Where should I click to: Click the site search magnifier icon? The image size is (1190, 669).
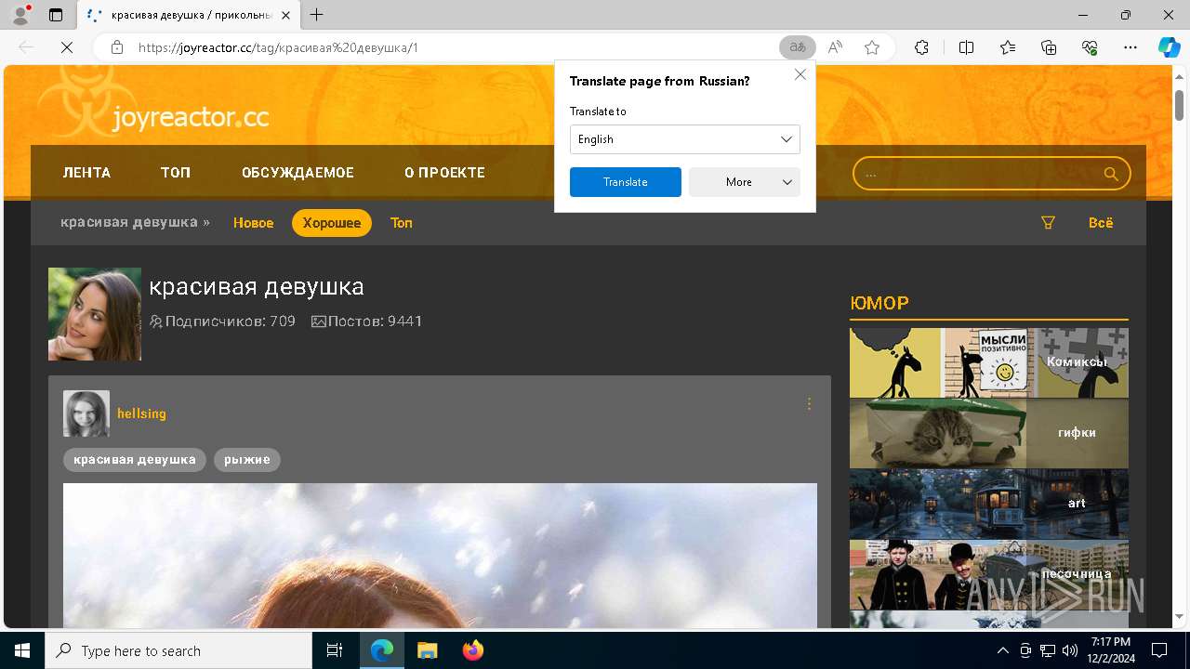1110,174
